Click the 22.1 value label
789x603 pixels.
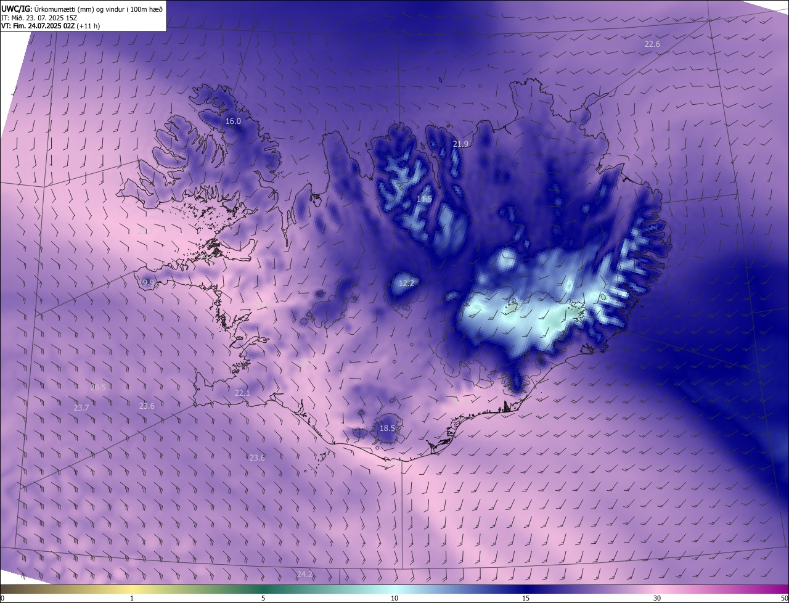242,393
